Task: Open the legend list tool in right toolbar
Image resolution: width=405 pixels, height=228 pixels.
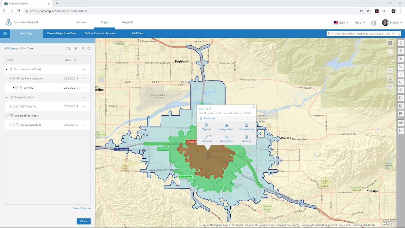Action: pyautogui.click(x=401, y=113)
